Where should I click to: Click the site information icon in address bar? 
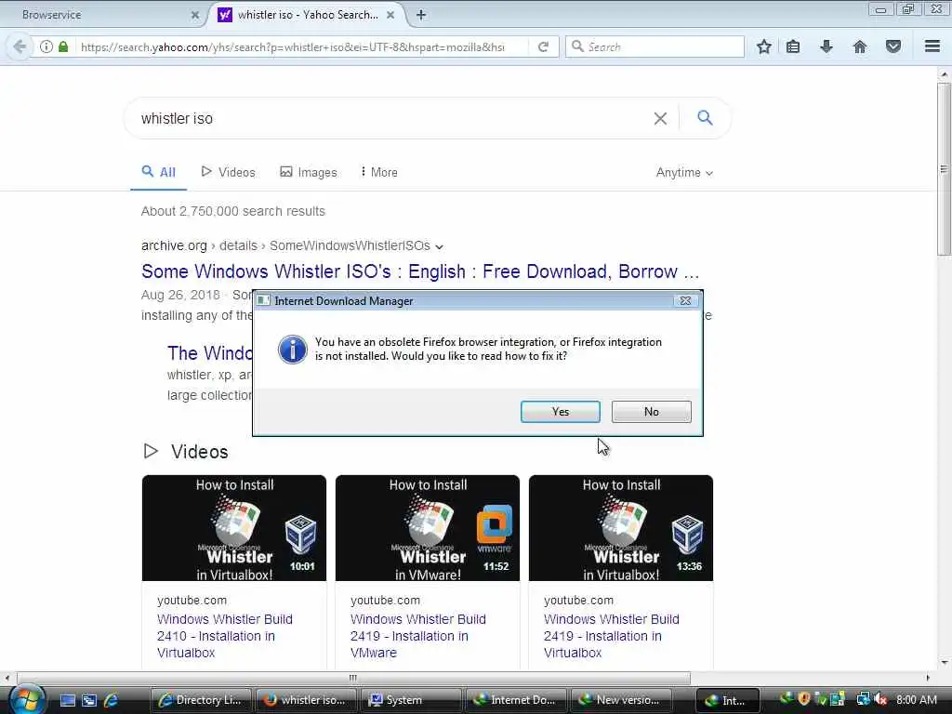(46, 46)
